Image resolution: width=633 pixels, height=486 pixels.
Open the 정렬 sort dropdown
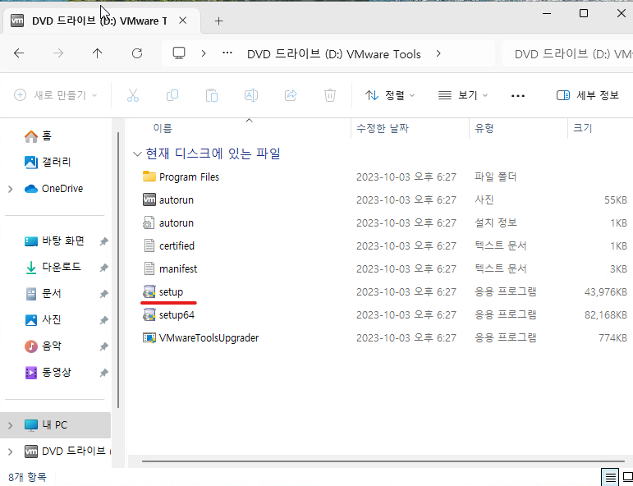pos(390,95)
